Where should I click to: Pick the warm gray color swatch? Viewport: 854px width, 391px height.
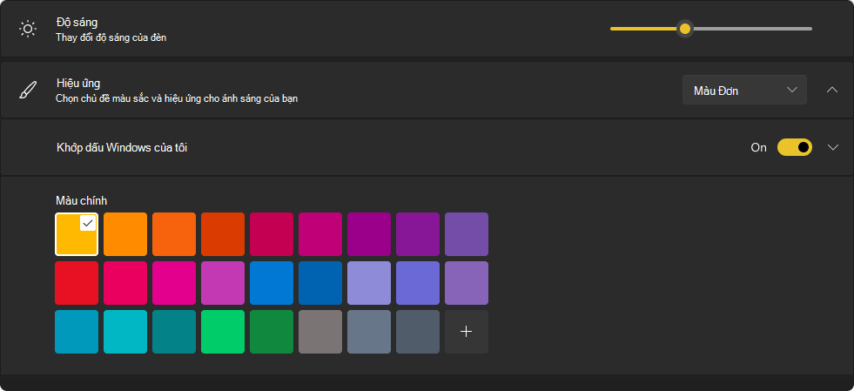point(320,332)
